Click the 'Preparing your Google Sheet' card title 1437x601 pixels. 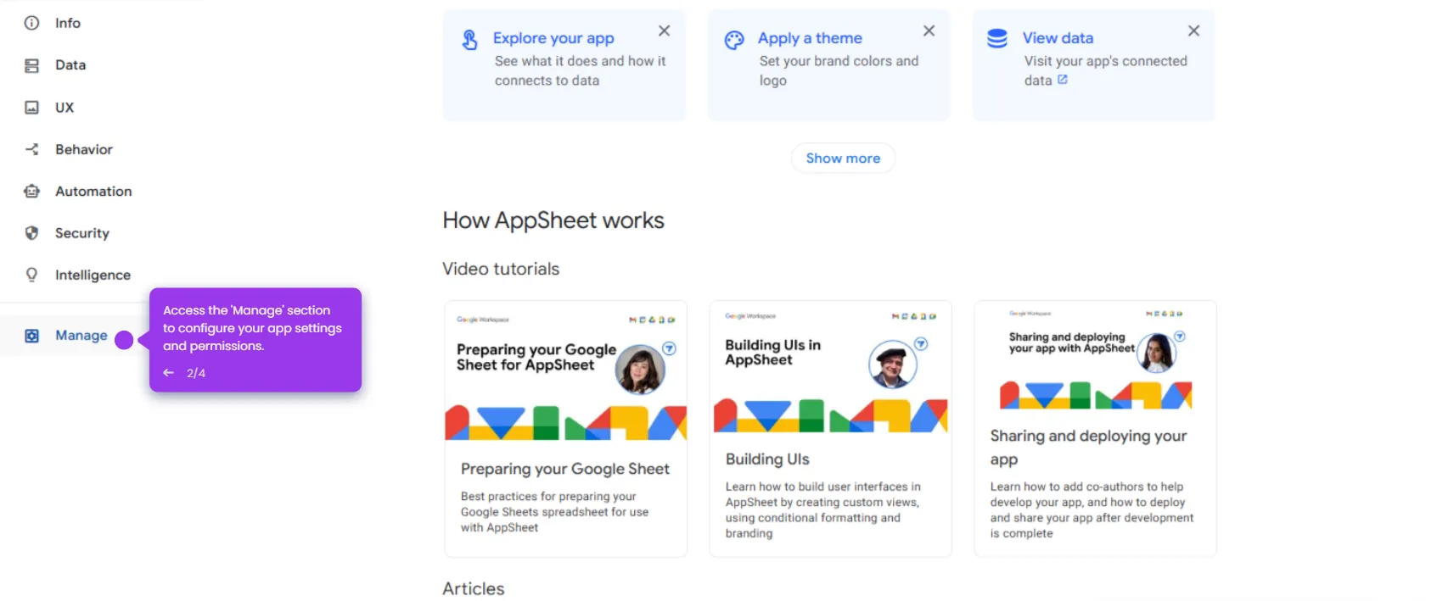565,469
